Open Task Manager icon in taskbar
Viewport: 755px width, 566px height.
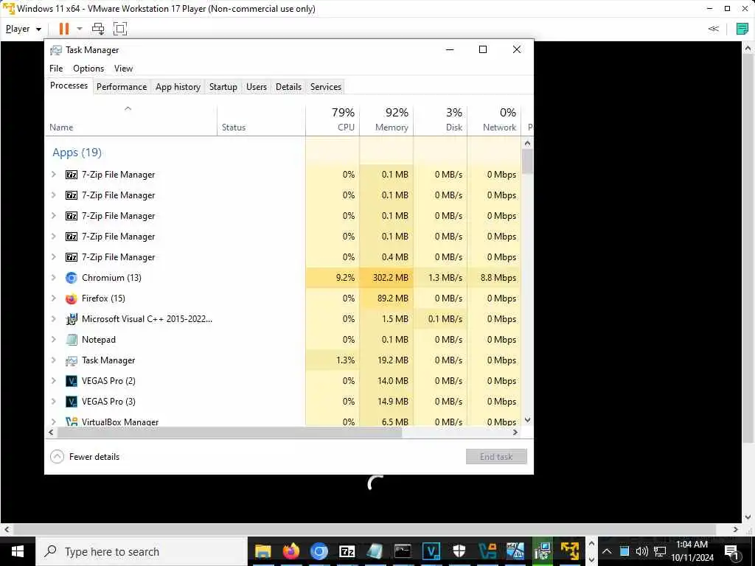click(543, 551)
